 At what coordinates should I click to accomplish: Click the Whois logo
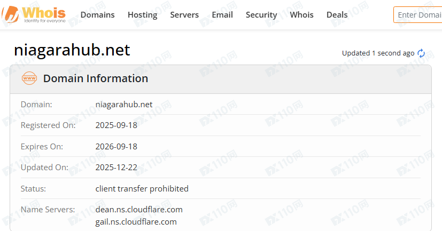35,14
